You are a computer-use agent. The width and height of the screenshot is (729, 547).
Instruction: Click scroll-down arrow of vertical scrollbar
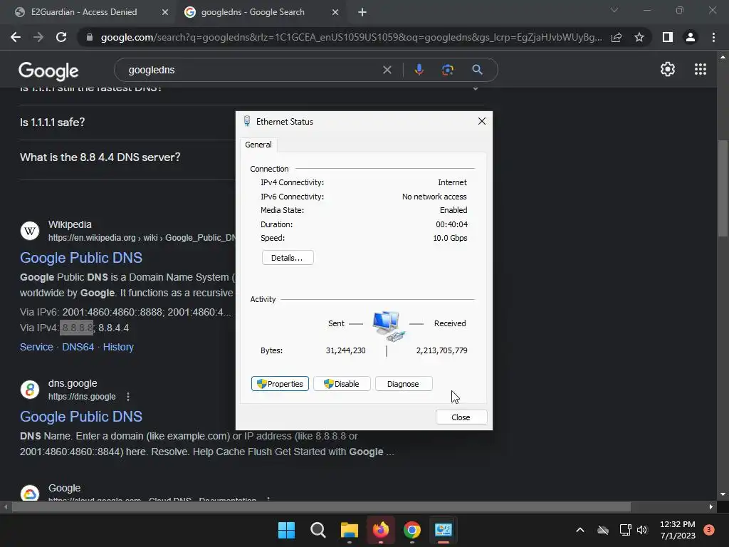pyautogui.click(x=723, y=494)
